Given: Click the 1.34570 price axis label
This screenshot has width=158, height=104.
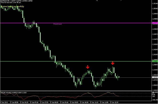Looking at the screenshot, I should pos(155,34).
